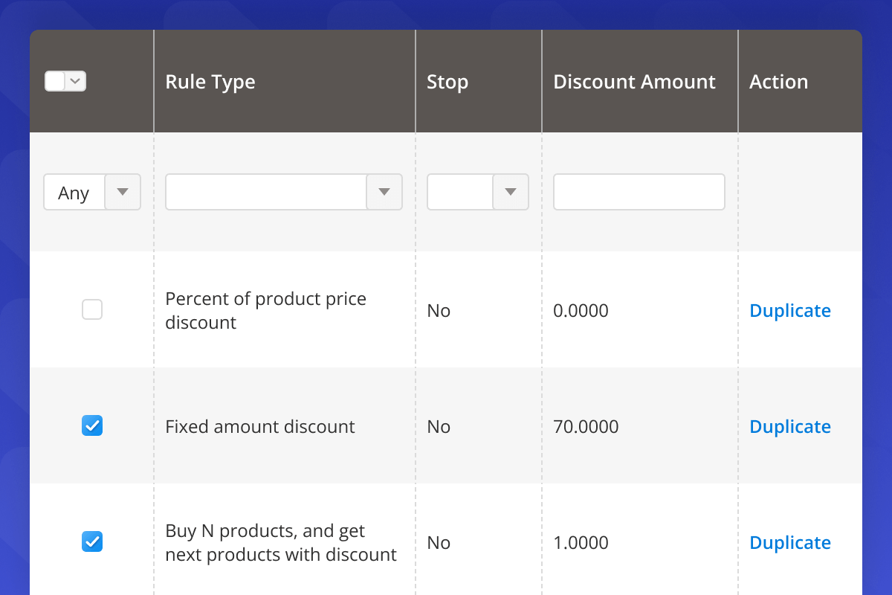The height and width of the screenshot is (595, 892).
Task: Duplicate the Buy N products rule
Action: pos(789,543)
